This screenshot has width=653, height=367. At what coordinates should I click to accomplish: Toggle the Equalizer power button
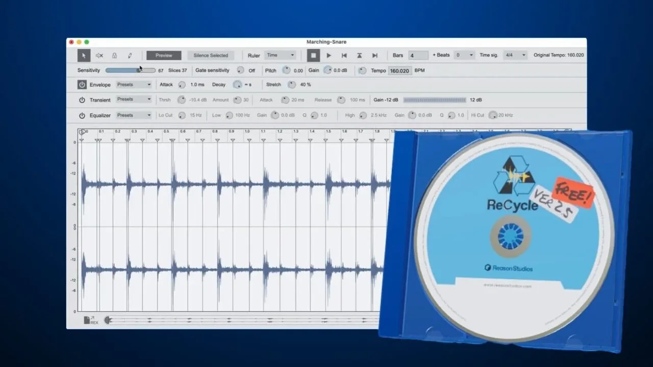82,115
